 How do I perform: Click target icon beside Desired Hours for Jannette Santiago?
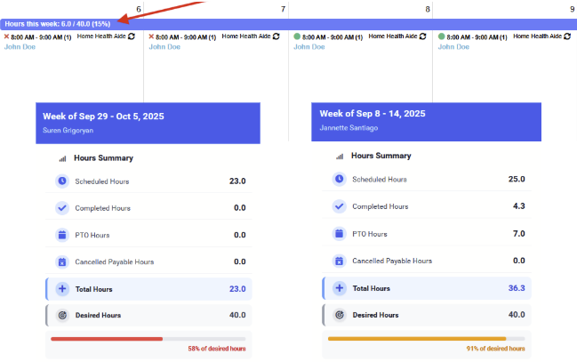[x=340, y=315]
